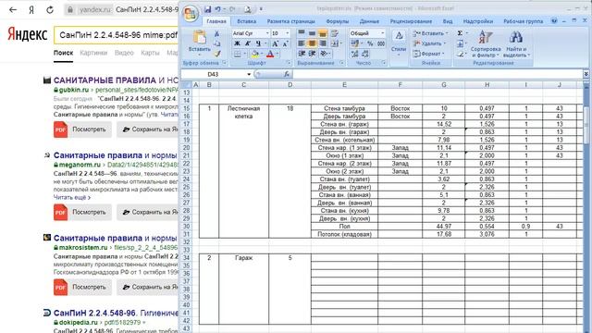Undo last action in quick access toolbar
Viewport: 592px width, 333px height.
218,9
